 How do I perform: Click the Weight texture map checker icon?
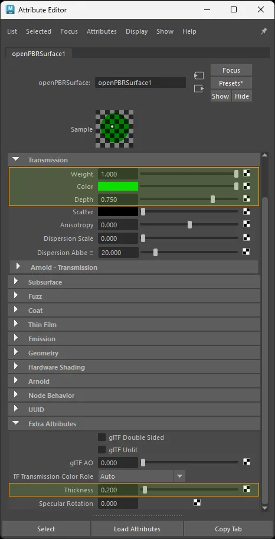pyautogui.click(x=247, y=173)
